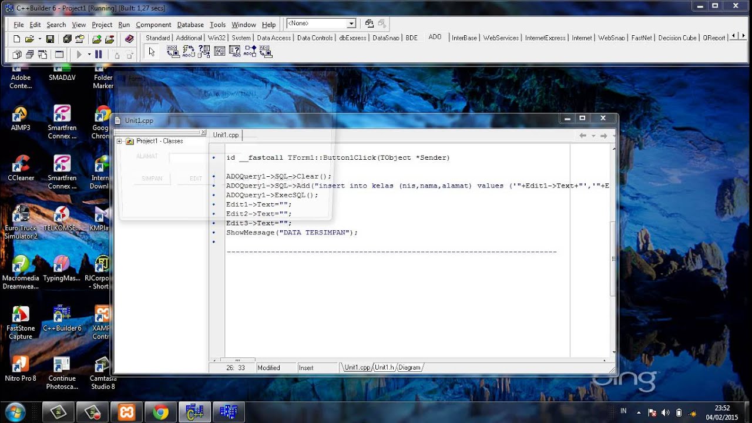This screenshot has height=423, width=752.
Task: Select the ADOQuery component icon
Action: coord(234,52)
